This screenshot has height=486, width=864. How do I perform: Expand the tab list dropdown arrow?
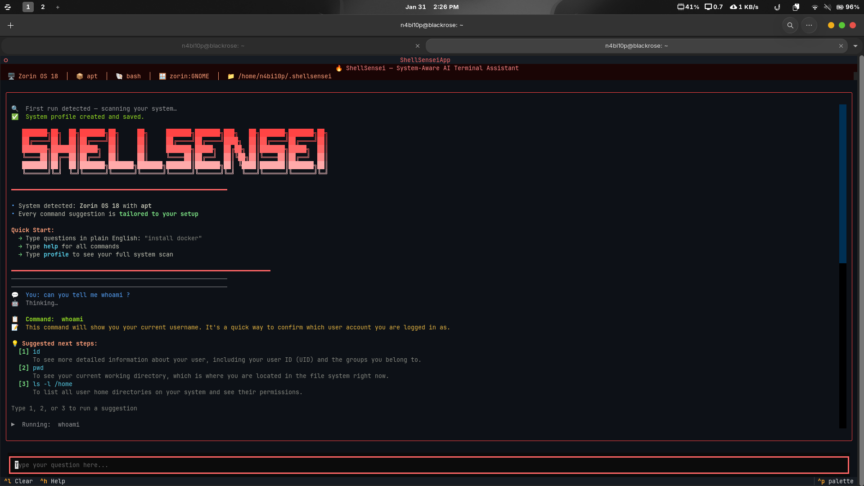click(855, 46)
